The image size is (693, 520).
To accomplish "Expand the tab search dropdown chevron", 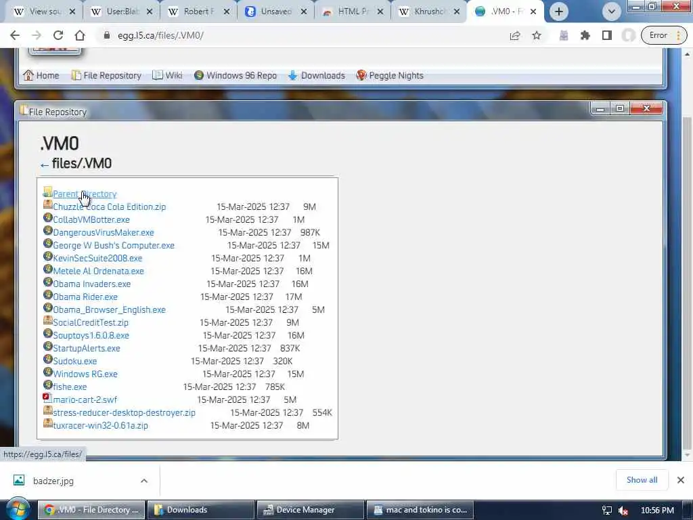I will click(x=612, y=12).
